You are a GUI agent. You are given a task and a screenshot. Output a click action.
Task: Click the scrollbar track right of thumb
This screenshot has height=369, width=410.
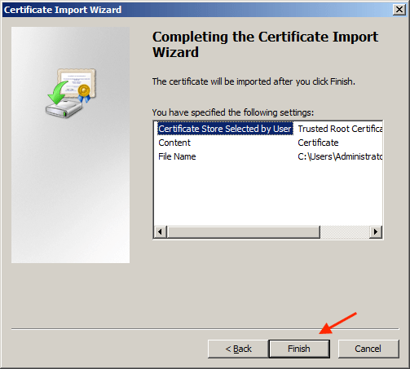click(345, 232)
